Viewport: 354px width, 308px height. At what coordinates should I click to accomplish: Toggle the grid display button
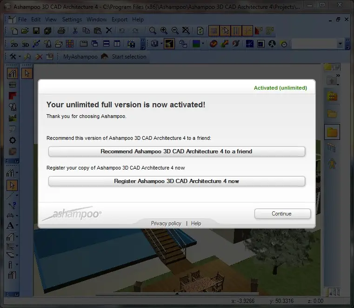pos(214,31)
